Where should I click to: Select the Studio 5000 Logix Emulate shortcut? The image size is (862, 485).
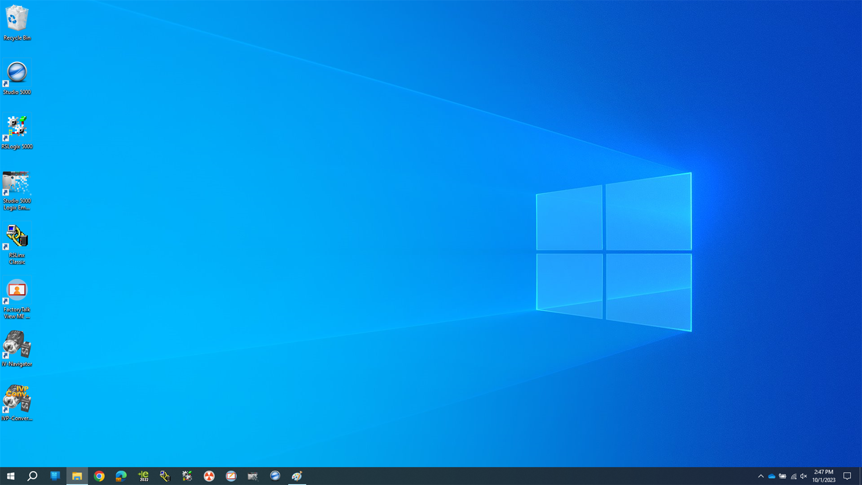(x=17, y=190)
